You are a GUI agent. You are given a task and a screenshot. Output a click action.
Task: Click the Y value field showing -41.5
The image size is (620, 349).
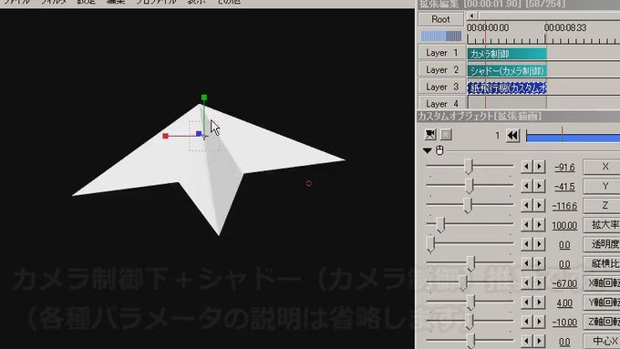[x=564, y=187]
